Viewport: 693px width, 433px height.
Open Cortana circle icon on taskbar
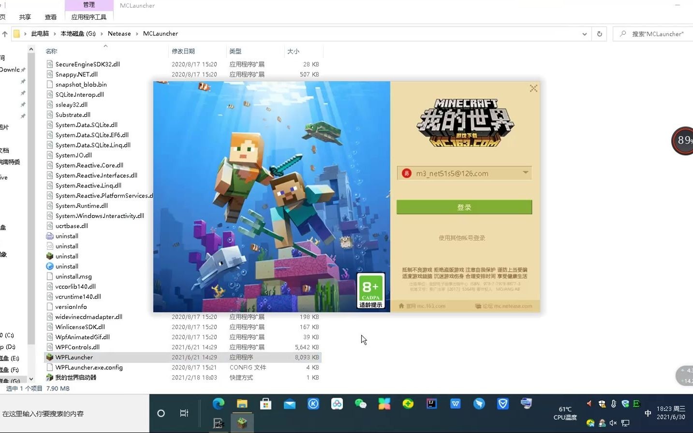pos(161,413)
